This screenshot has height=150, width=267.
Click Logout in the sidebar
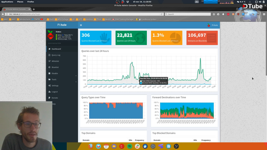coord(62,92)
